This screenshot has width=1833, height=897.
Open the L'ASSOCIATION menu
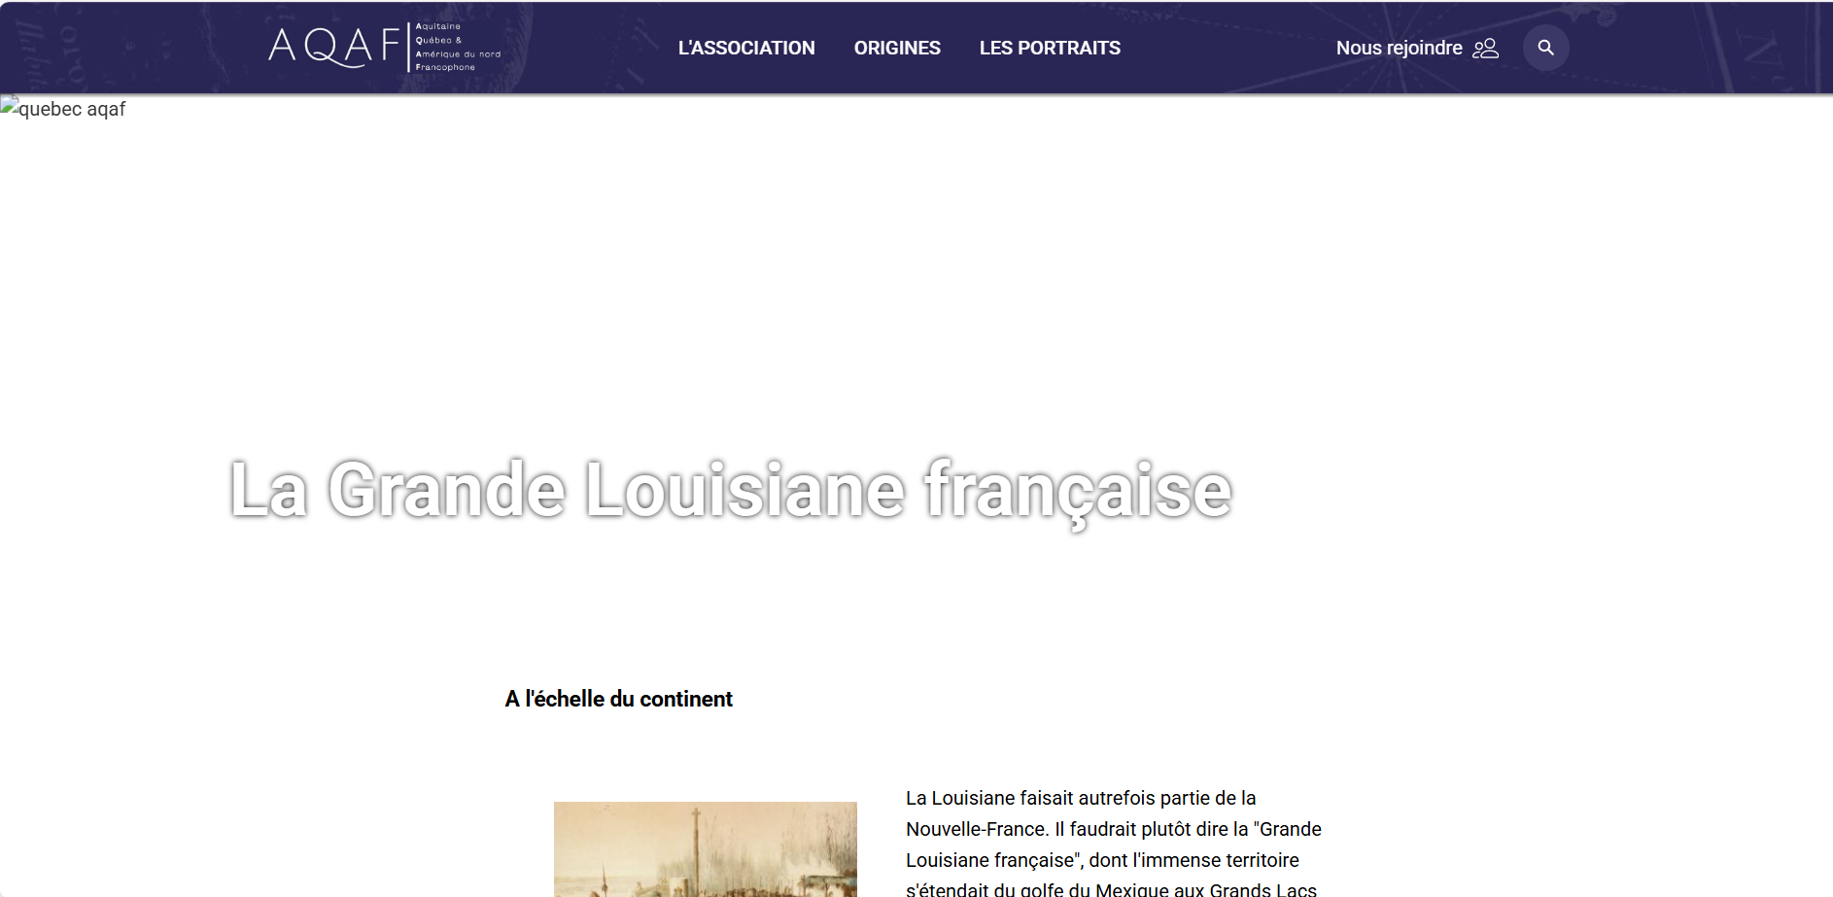pos(745,48)
